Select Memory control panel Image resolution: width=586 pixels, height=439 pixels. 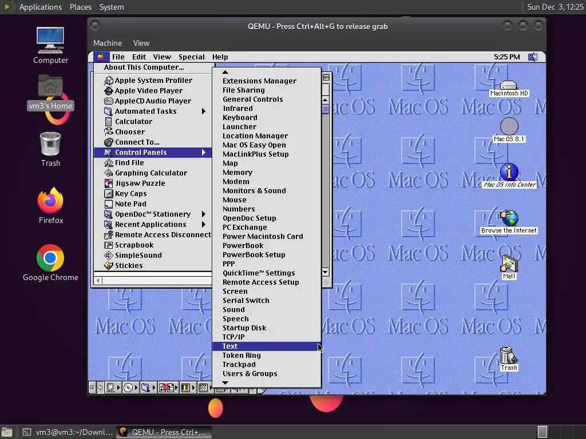click(x=267, y=173)
